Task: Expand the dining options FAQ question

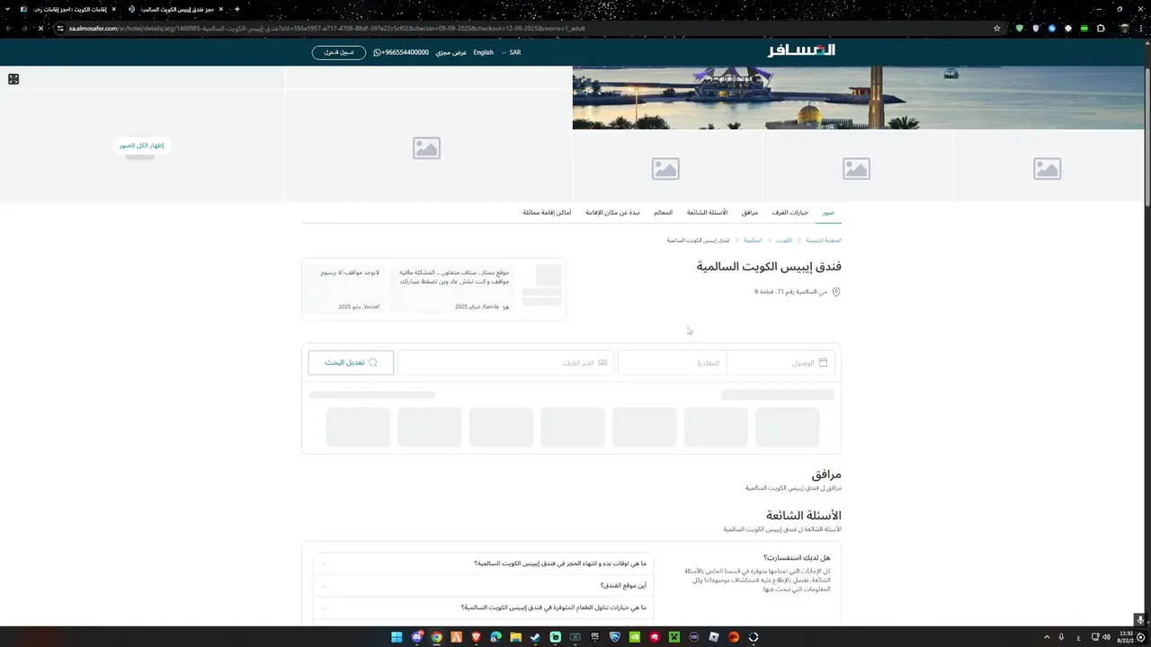Action: click(x=483, y=607)
